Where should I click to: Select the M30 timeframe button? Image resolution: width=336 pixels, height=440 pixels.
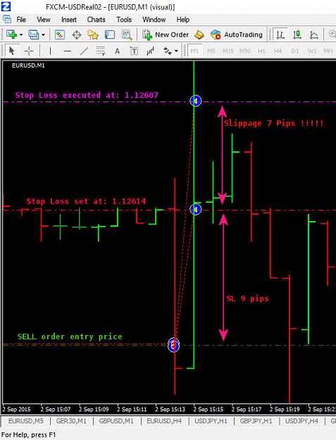point(244,51)
